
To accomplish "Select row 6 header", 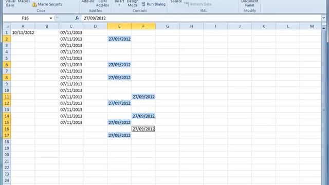I will tap(7, 65).
